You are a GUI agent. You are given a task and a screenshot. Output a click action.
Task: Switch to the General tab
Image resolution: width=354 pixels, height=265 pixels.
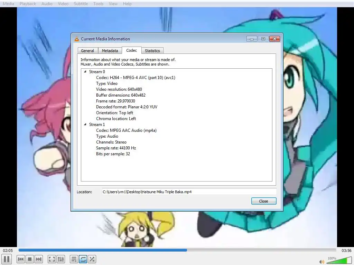(87, 51)
